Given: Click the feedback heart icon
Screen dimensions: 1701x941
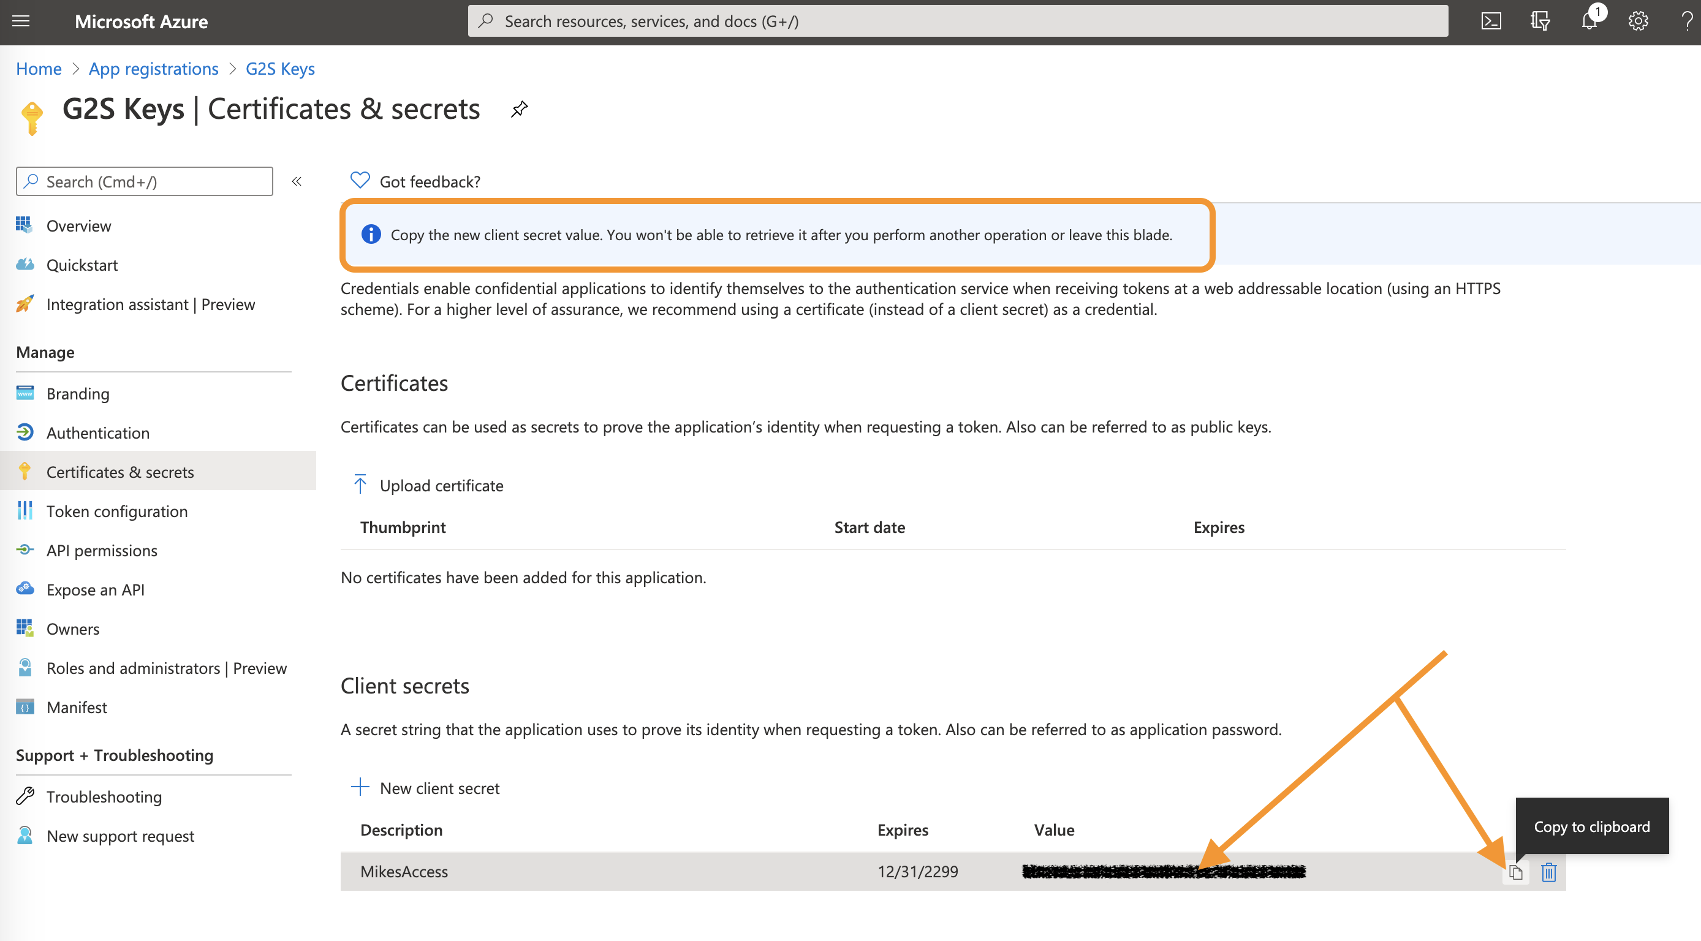Looking at the screenshot, I should [363, 180].
